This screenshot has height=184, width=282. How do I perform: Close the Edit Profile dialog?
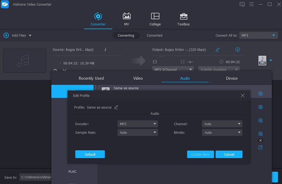243,96
